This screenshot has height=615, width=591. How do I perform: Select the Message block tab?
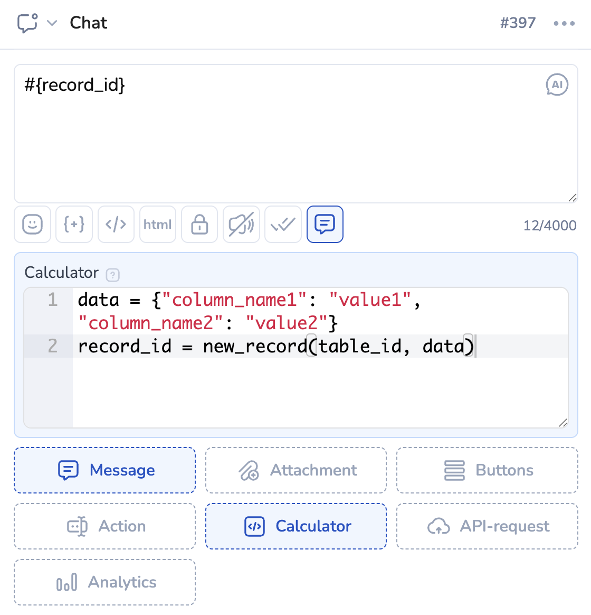[x=105, y=470]
